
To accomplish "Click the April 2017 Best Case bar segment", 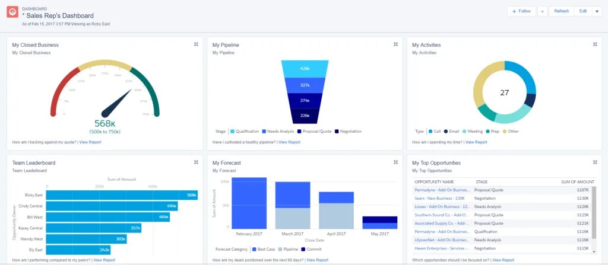I will click(x=336, y=197).
